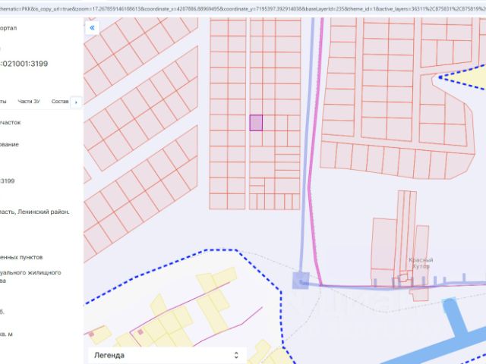Switch to the Состав tab
This screenshot has height=364, width=486.
(60, 102)
